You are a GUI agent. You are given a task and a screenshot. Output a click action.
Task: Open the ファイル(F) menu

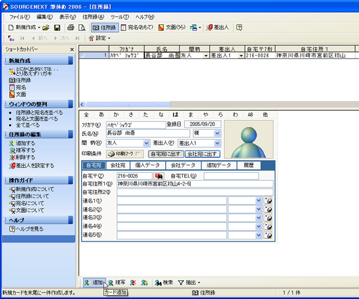click(19, 17)
